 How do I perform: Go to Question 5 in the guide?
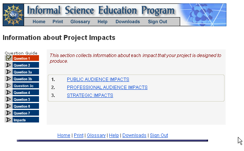pos(26,99)
